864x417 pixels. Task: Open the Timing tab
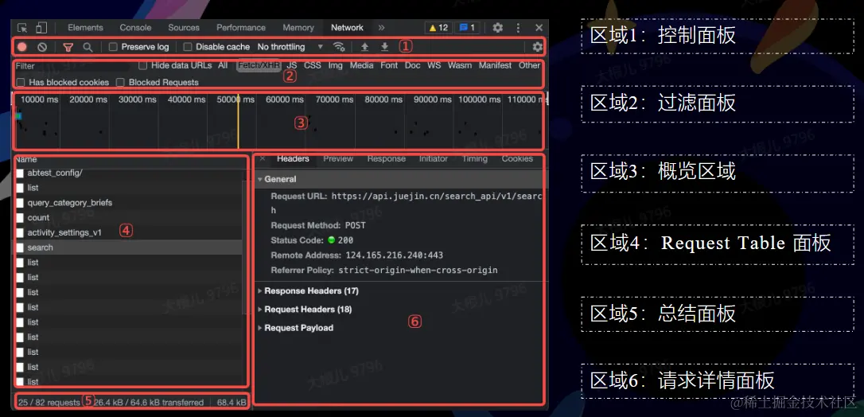tap(474, 158)
